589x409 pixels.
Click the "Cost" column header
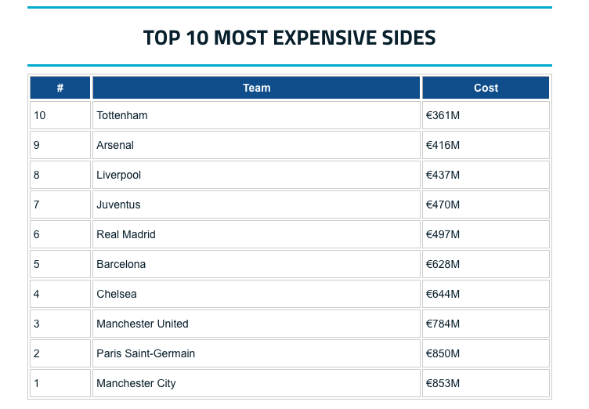[x=486, y=88]
